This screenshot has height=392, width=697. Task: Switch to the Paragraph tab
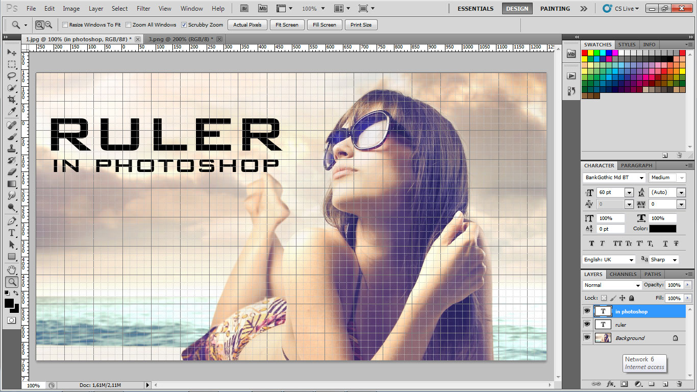tap(637, 165)
